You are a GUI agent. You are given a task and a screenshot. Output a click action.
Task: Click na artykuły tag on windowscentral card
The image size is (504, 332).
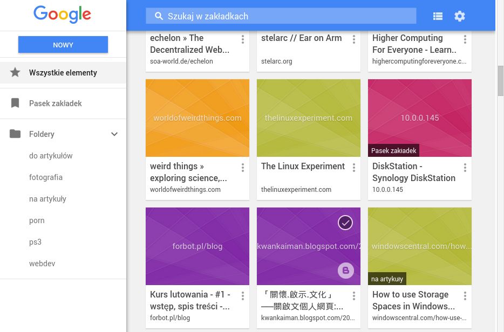(x=387, y=279)
